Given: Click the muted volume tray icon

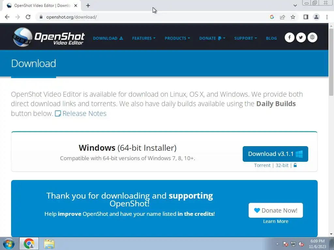Looking at the screenshot, I should click(301, 244).
